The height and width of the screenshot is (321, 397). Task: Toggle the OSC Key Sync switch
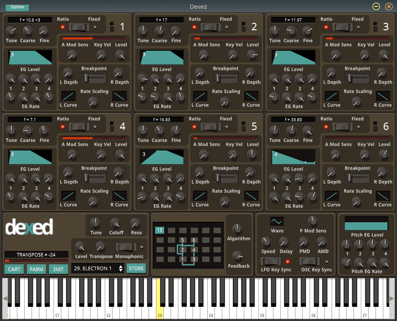pos(309,261)
